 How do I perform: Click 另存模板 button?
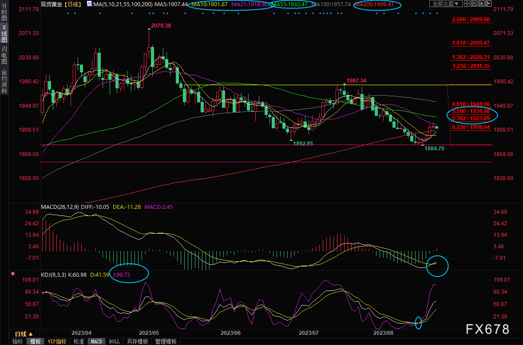138,341
